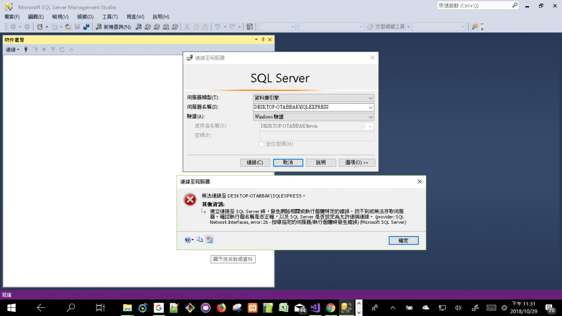Click the Connect plug icon in Object Explorer

[26, 50]
